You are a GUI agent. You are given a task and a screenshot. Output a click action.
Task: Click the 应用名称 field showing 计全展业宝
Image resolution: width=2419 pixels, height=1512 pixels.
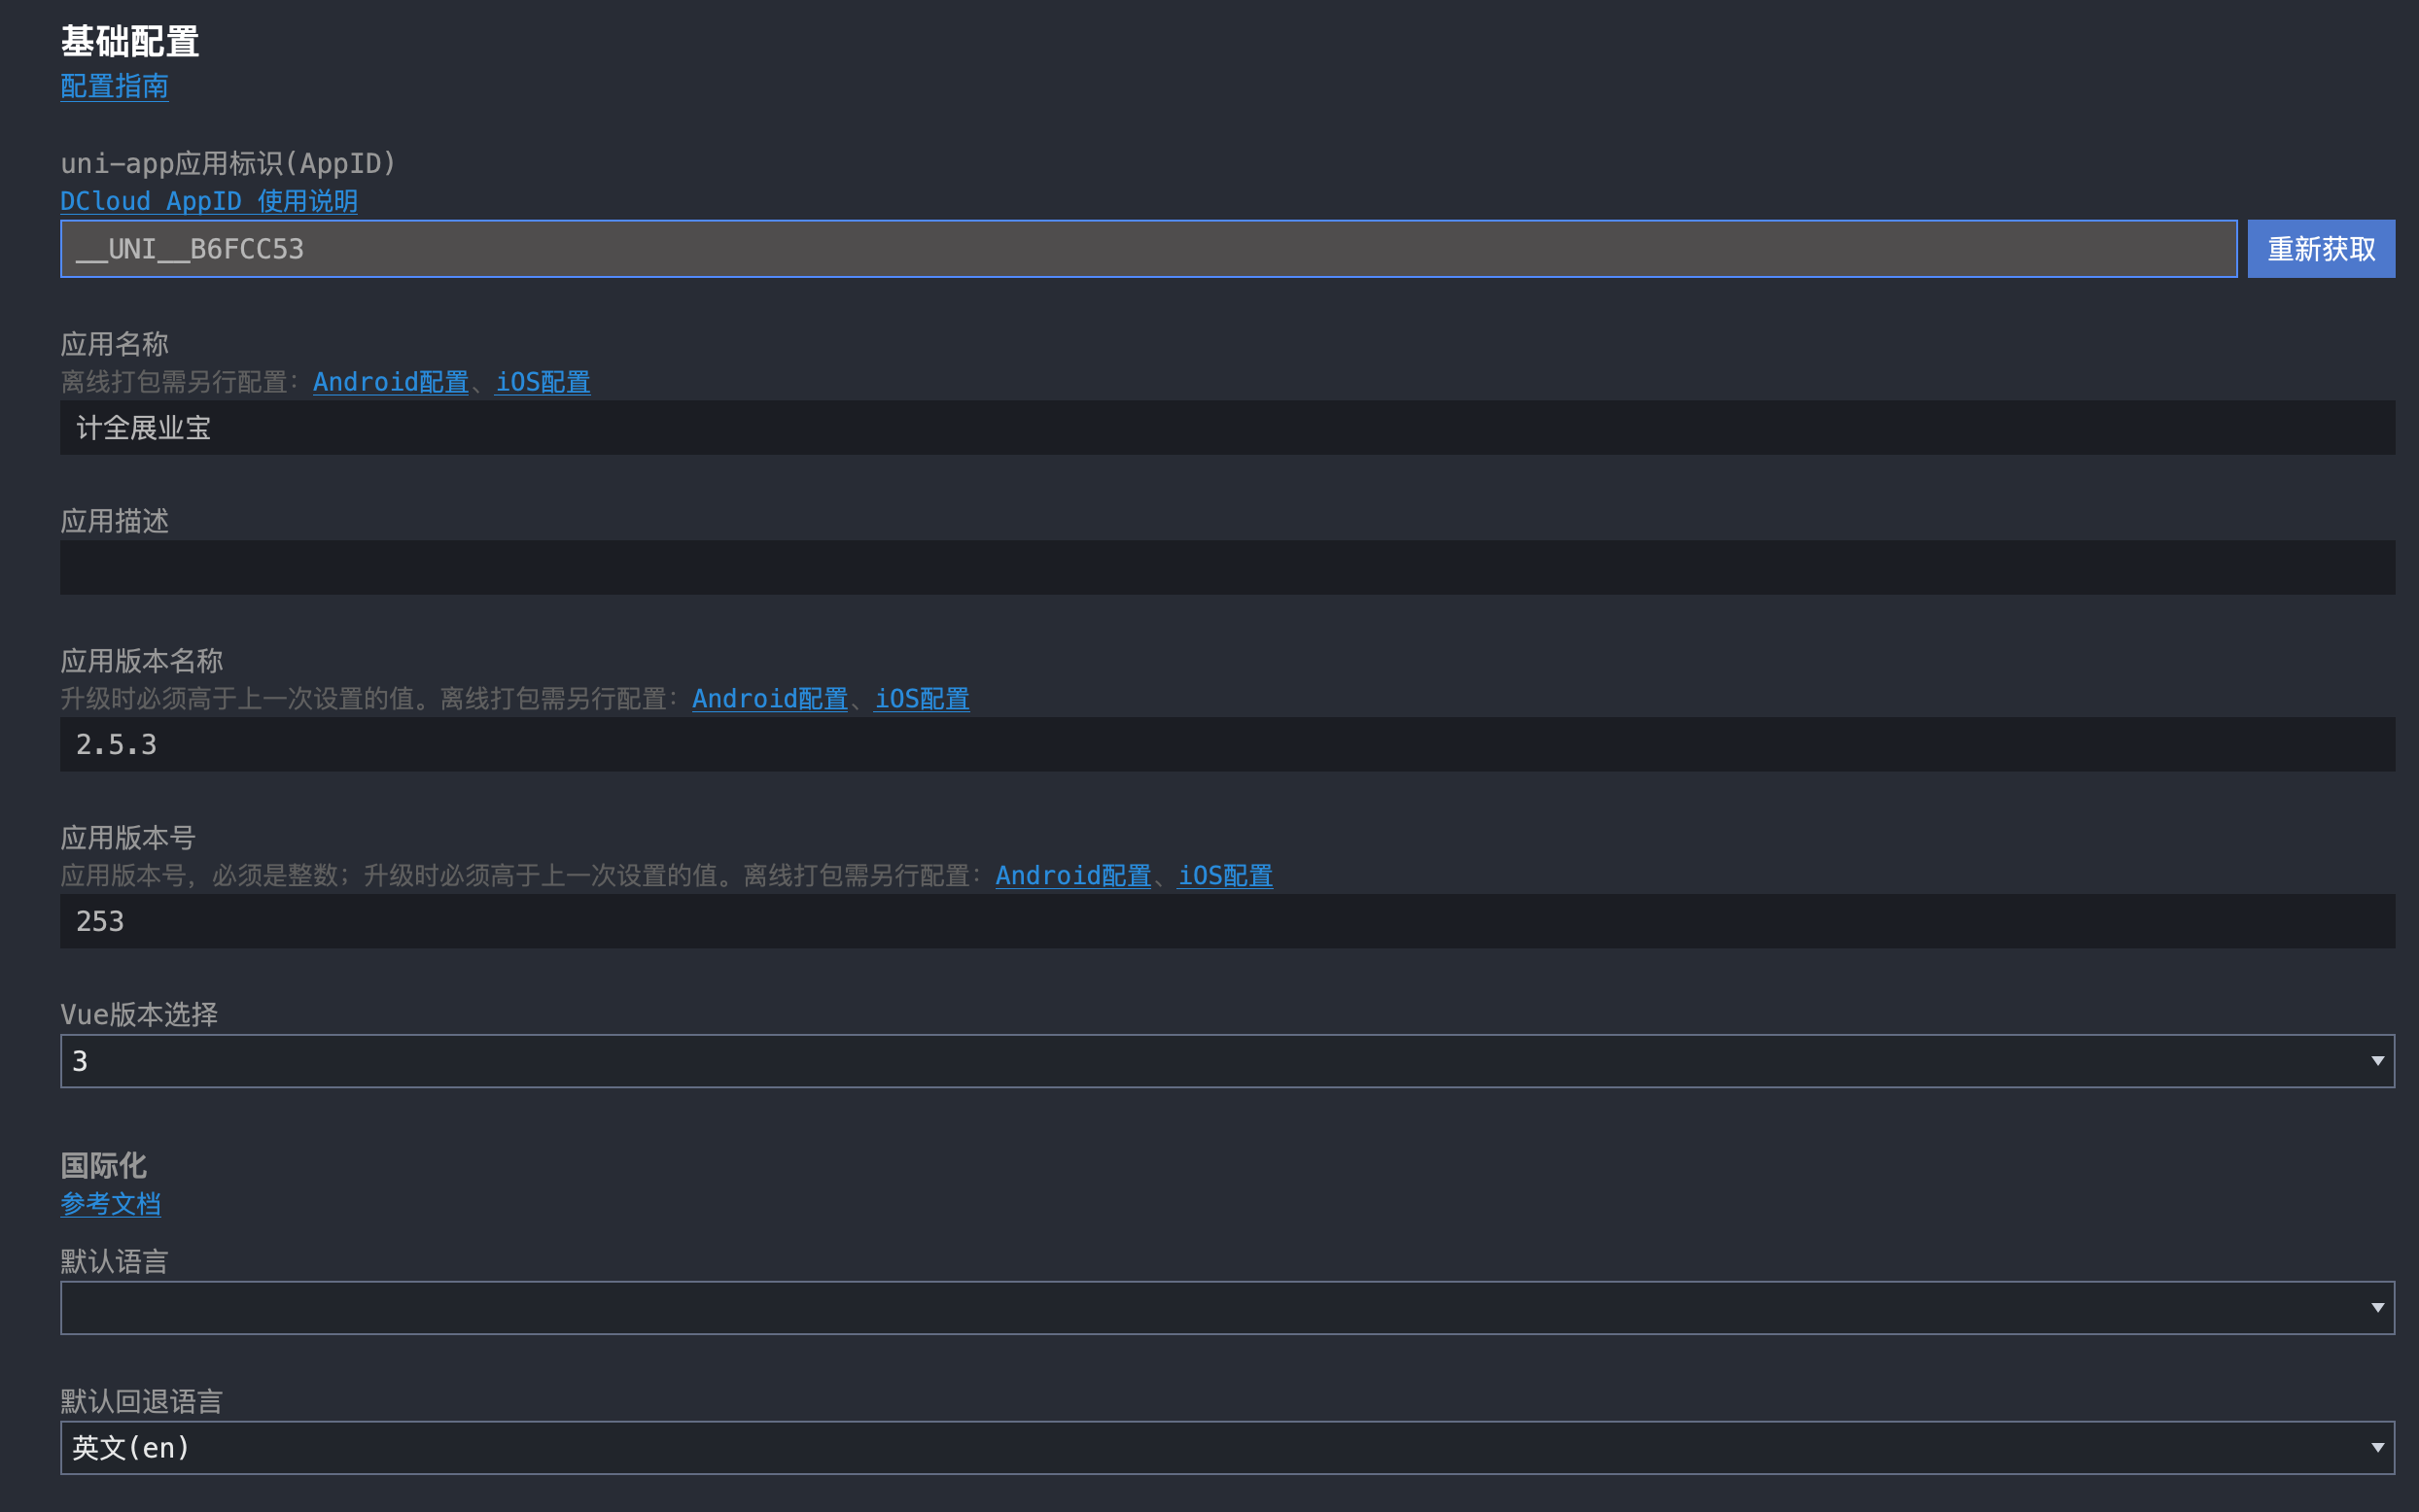click(x=1226, y=428)
